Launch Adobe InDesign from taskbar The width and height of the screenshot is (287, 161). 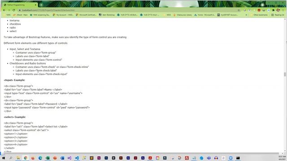pos(135,158)
